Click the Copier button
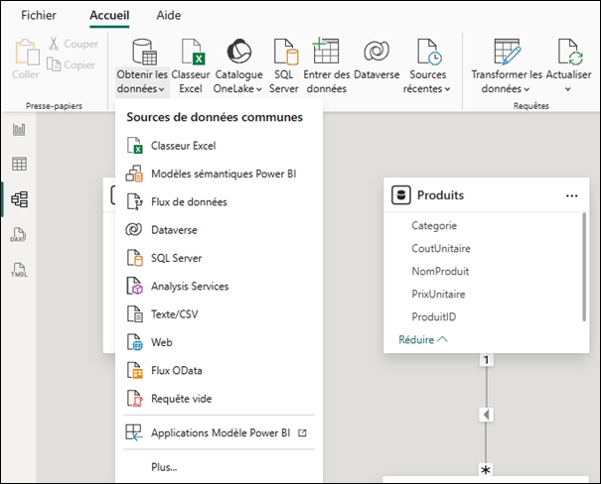The height and width of the screenshot is (484, 601). click(71, 64)
